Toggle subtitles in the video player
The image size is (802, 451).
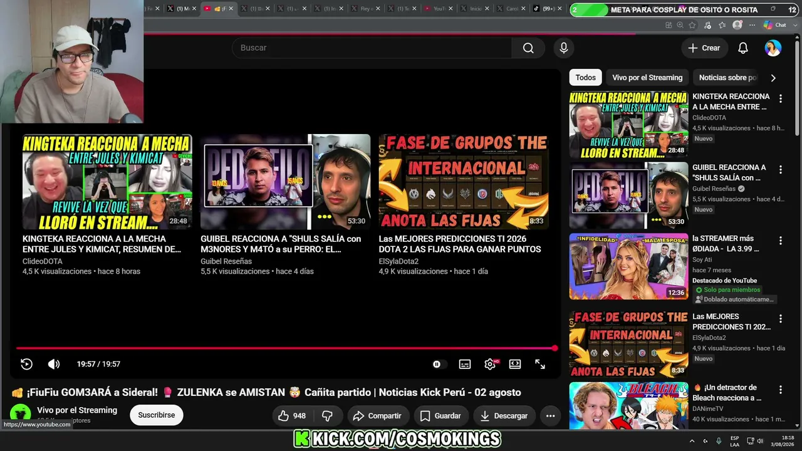click(465, 364)
